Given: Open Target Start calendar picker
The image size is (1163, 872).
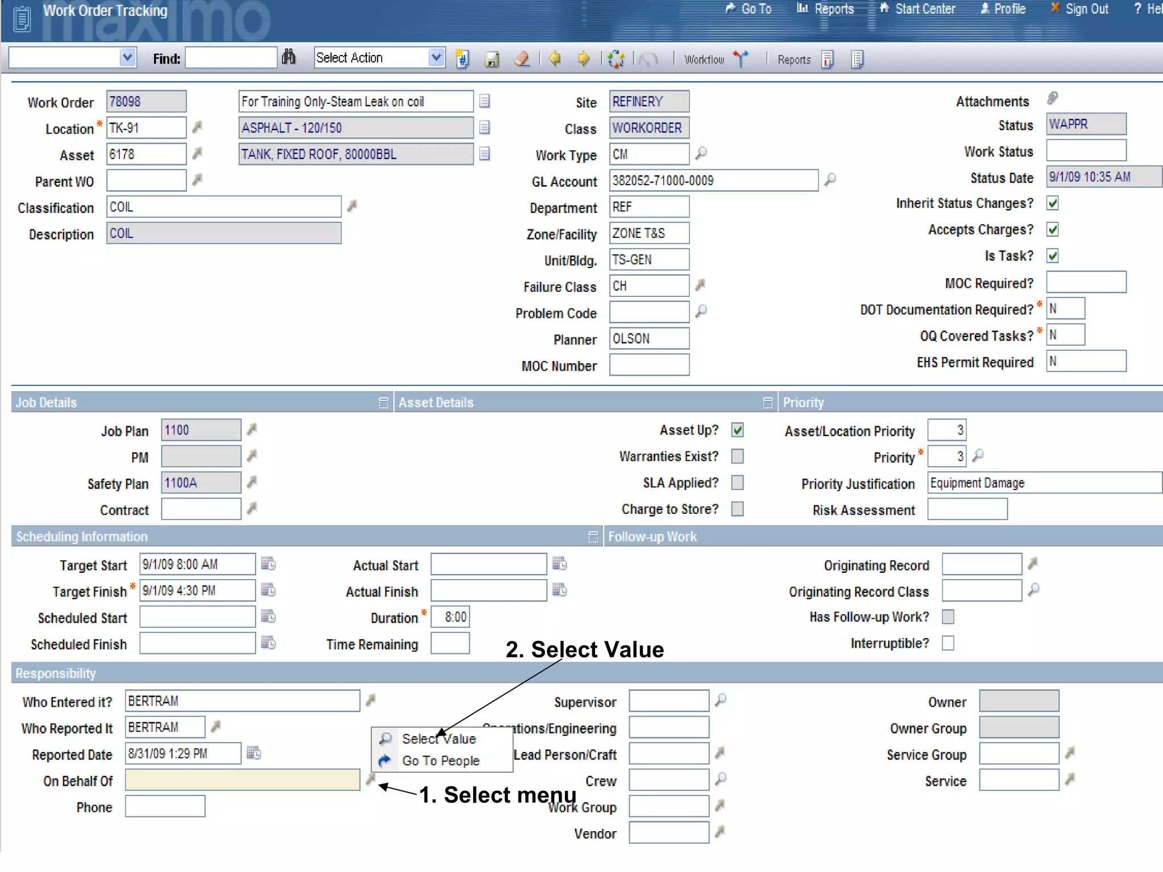Looking at the screenshot, I should pyautogui.click(x=268, y=564).
